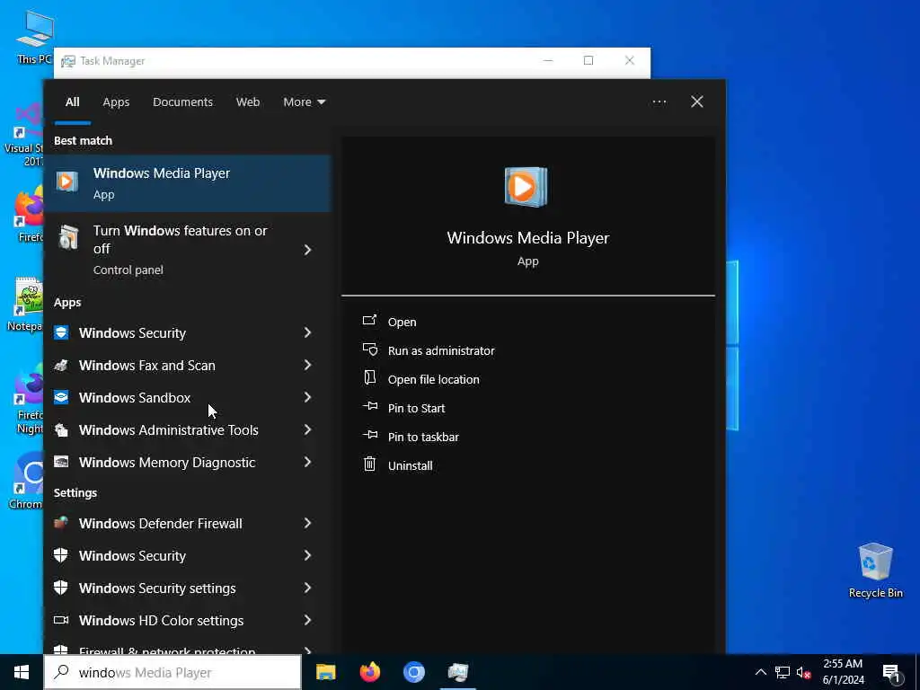
Task: Click the Windows Security app shield icon
Action: pyautogui.click(x=61, y=332)
